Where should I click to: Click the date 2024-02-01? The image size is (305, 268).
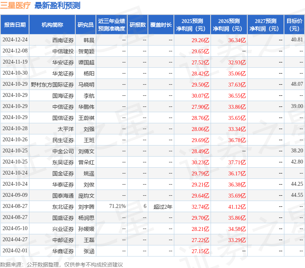(x=15, y=251)
